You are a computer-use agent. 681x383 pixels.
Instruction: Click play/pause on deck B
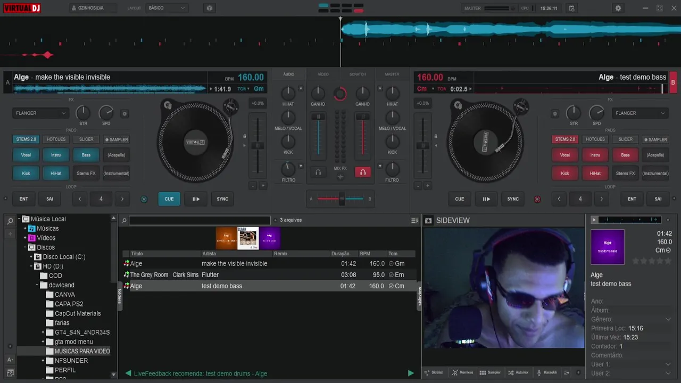coord(486,199)
